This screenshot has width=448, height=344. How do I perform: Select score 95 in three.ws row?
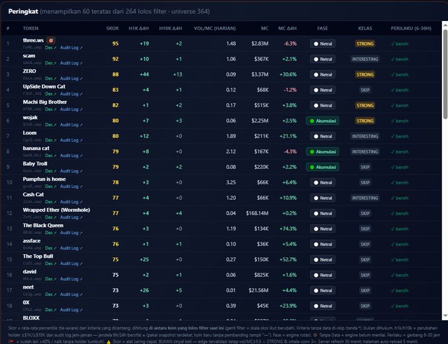click(x=115, y=43)
